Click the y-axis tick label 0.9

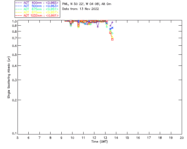pyautogui.click(x=14, y=26)
